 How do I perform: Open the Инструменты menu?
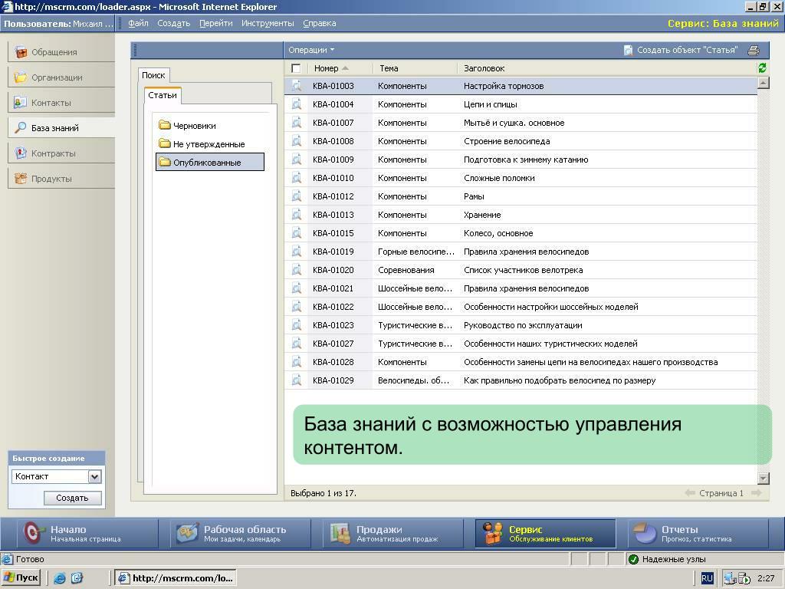[x=268, y=23]
